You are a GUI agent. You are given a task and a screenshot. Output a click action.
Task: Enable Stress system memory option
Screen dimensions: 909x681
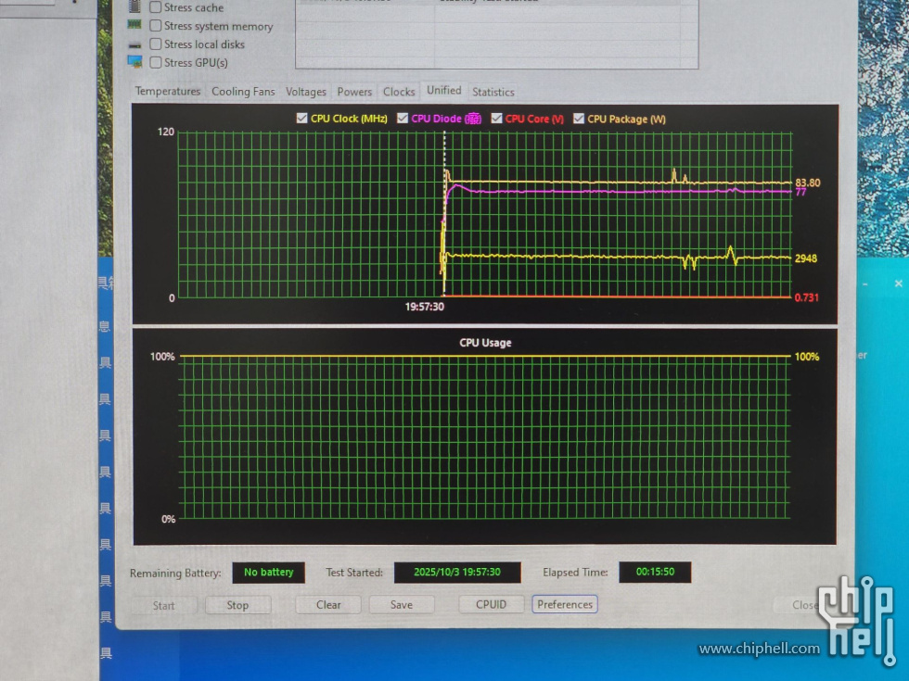click(x=156, y=26)
